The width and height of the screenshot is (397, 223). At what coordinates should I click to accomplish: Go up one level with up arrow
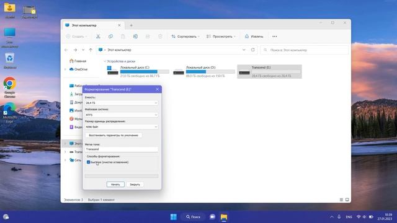[x=91, y=50]
